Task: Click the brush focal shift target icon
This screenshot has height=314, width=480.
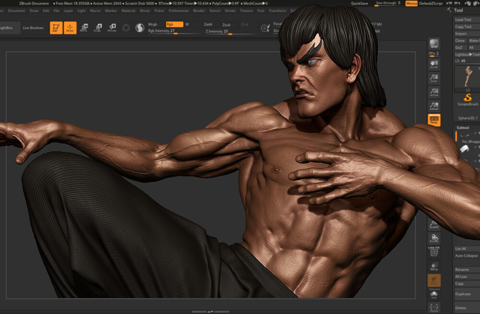Action: (x=265, y=28)
